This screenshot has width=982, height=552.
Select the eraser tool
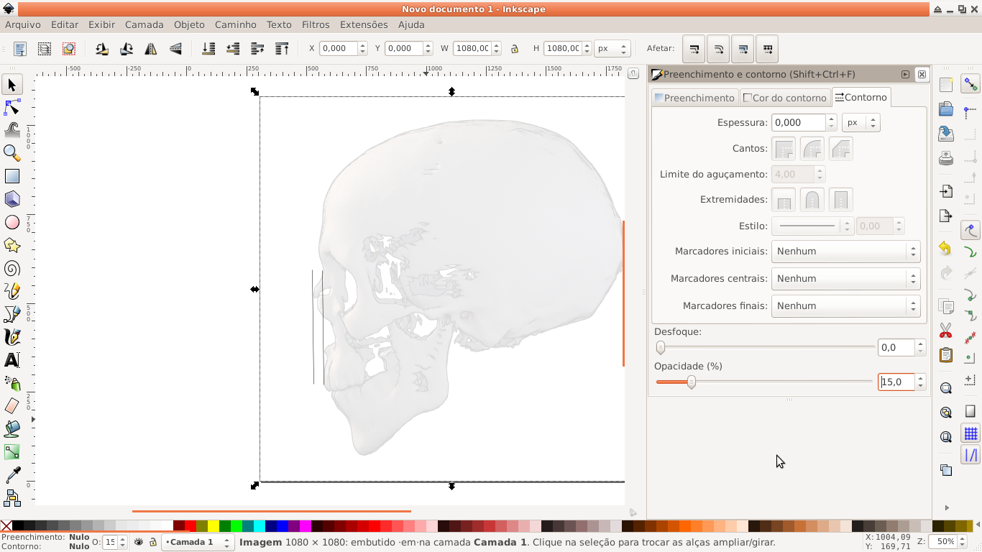(x=12, y=406)
